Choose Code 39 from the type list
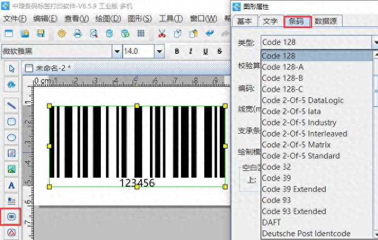Screen dimensions: 378x240 click(277, 178)
